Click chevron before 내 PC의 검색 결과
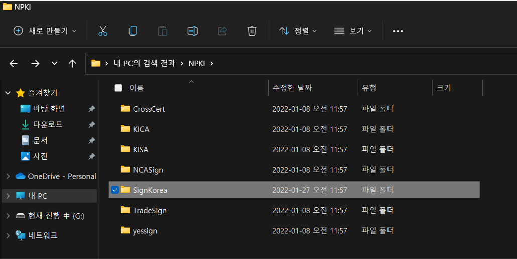517x259 pixels. coord(107,64)
